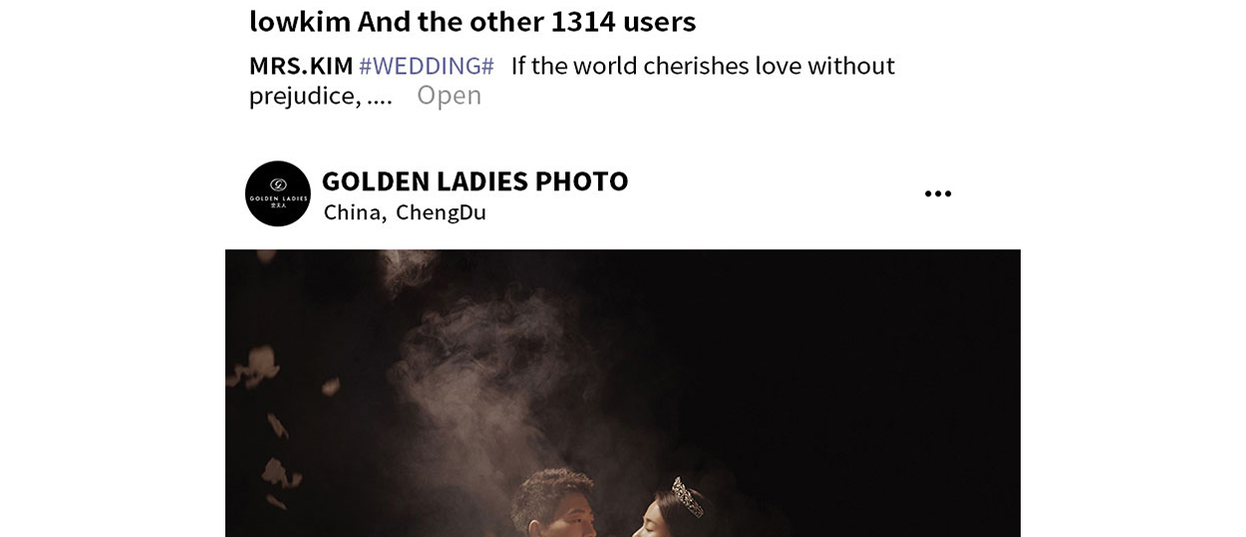Click the China text in the location line

tap(352, 212)
